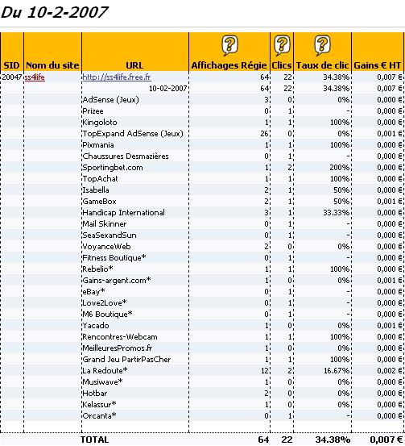Click the Mail Skinner row label
This screenshot has width=405, height=446.
tap(104, 224)
